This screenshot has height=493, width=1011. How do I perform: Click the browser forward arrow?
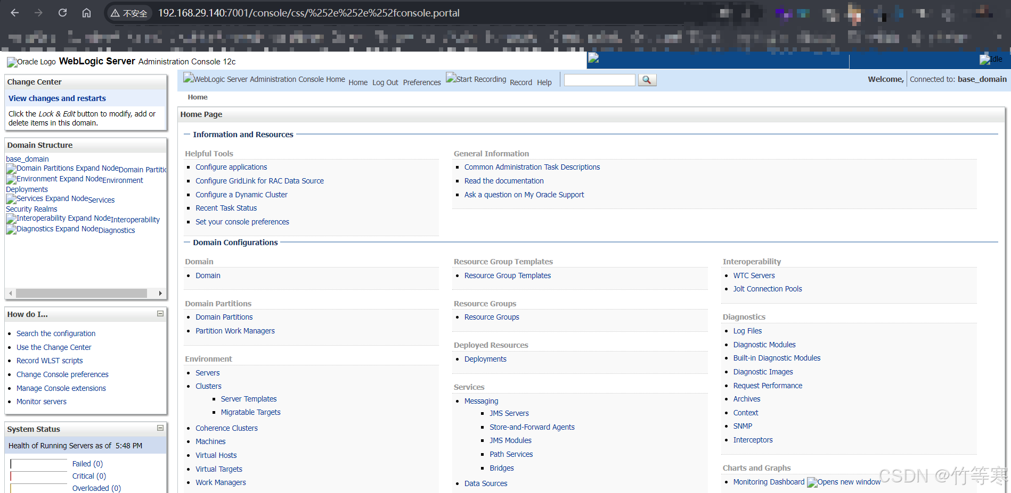pos(38,13)
